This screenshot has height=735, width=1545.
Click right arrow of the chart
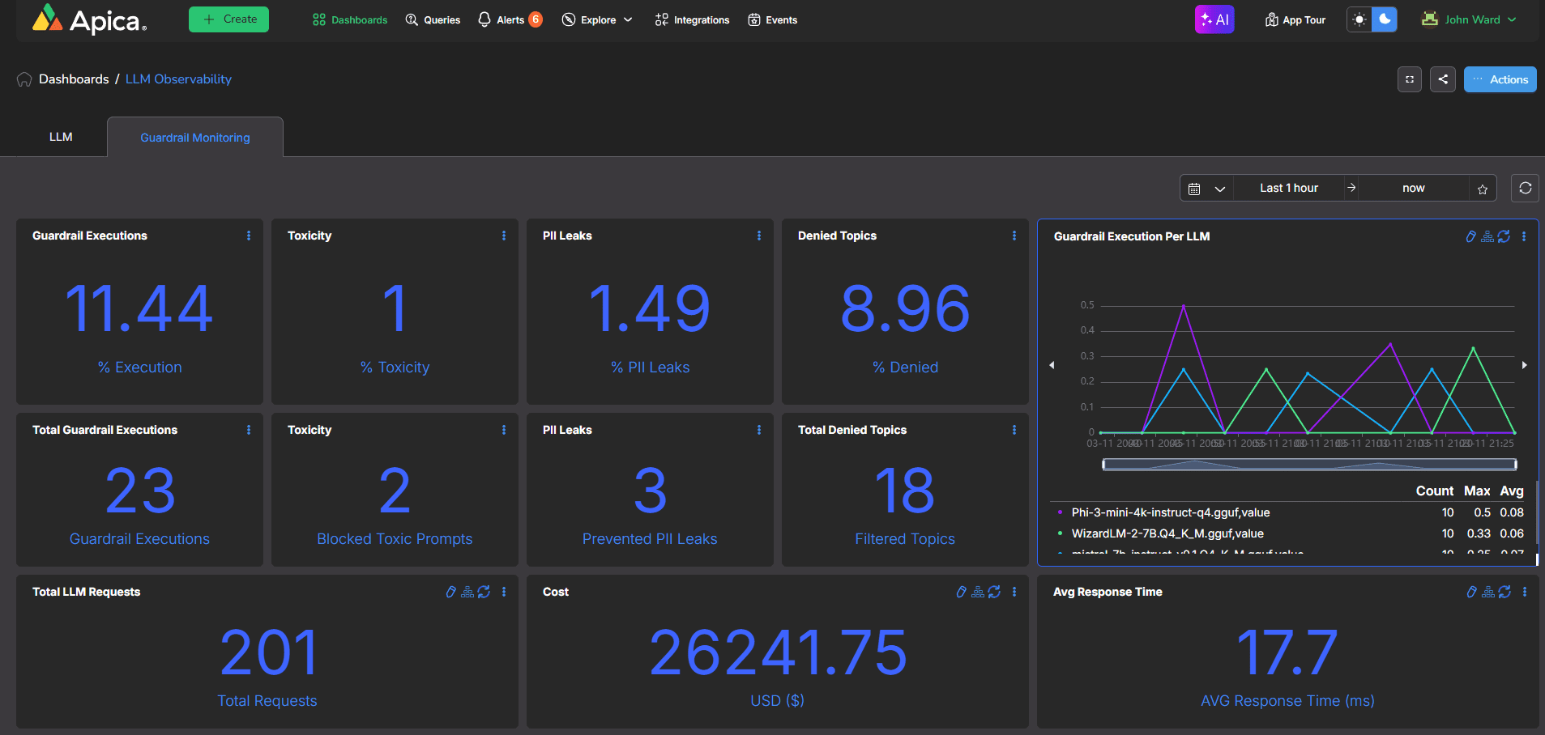[x=1525, y=365]
